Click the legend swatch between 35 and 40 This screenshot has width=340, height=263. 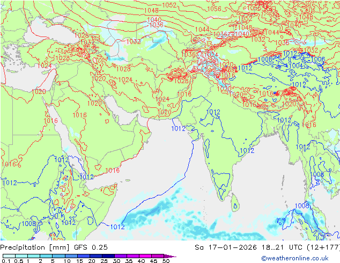[133, 256]
